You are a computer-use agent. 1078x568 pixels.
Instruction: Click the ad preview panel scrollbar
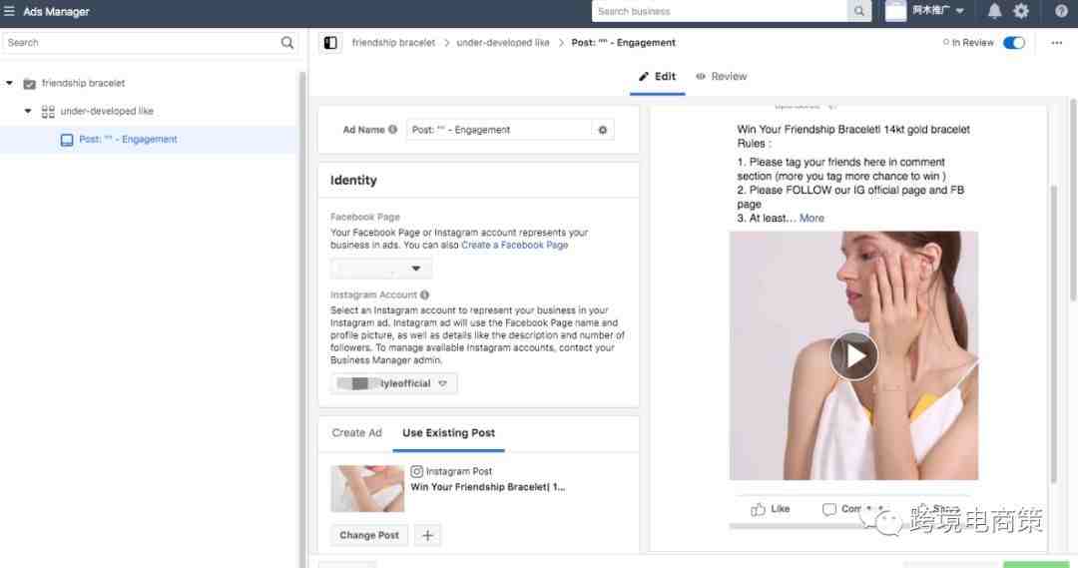1053,333
